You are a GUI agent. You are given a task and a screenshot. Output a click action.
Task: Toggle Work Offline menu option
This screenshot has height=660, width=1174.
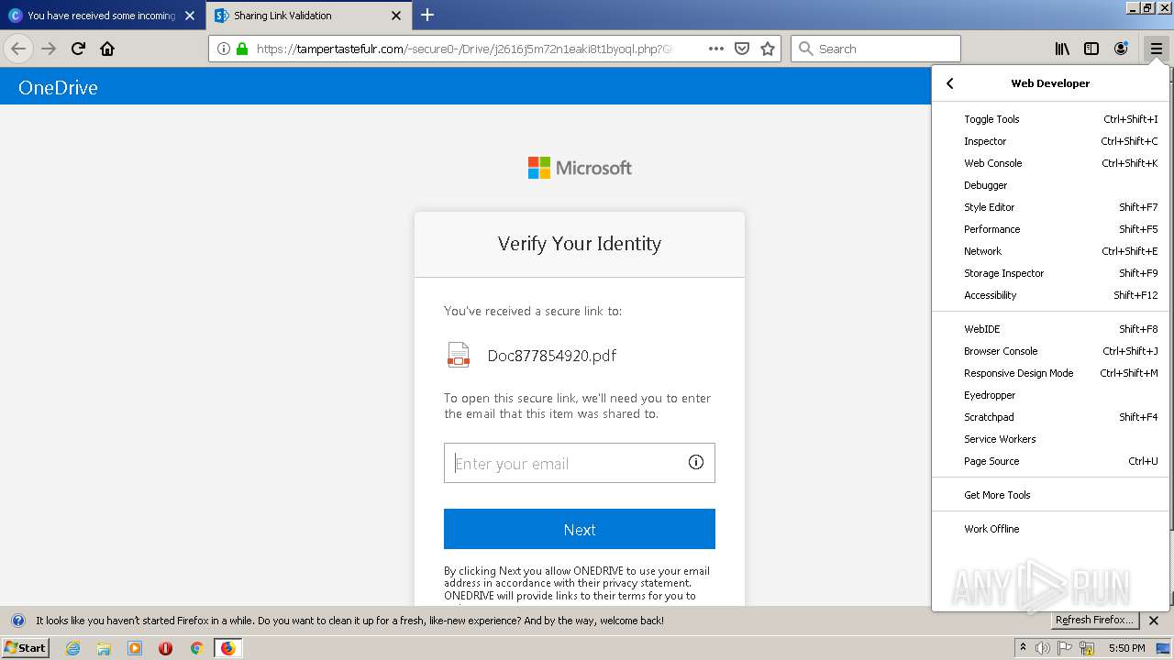pos(1050,529)
